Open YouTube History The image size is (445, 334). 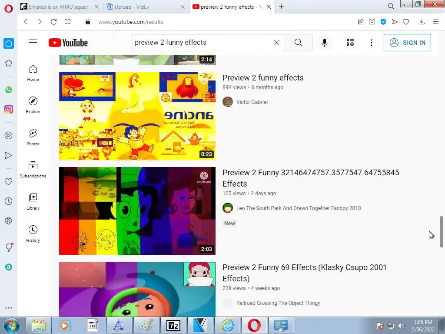[33, 234]
